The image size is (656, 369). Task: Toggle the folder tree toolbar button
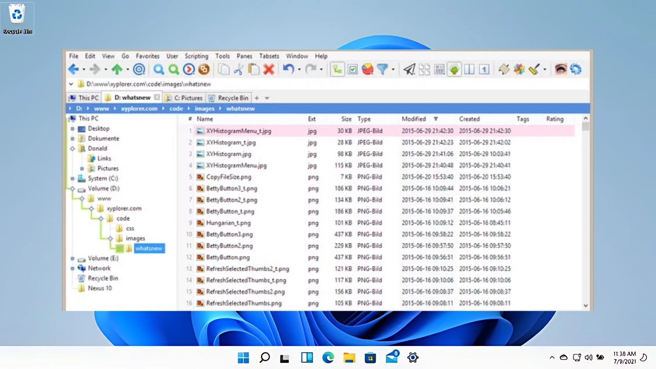pos(337,69)
